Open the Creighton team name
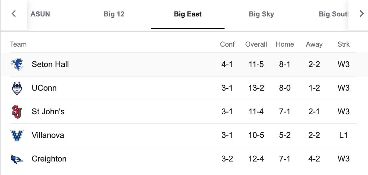 (x=49, y=159)
